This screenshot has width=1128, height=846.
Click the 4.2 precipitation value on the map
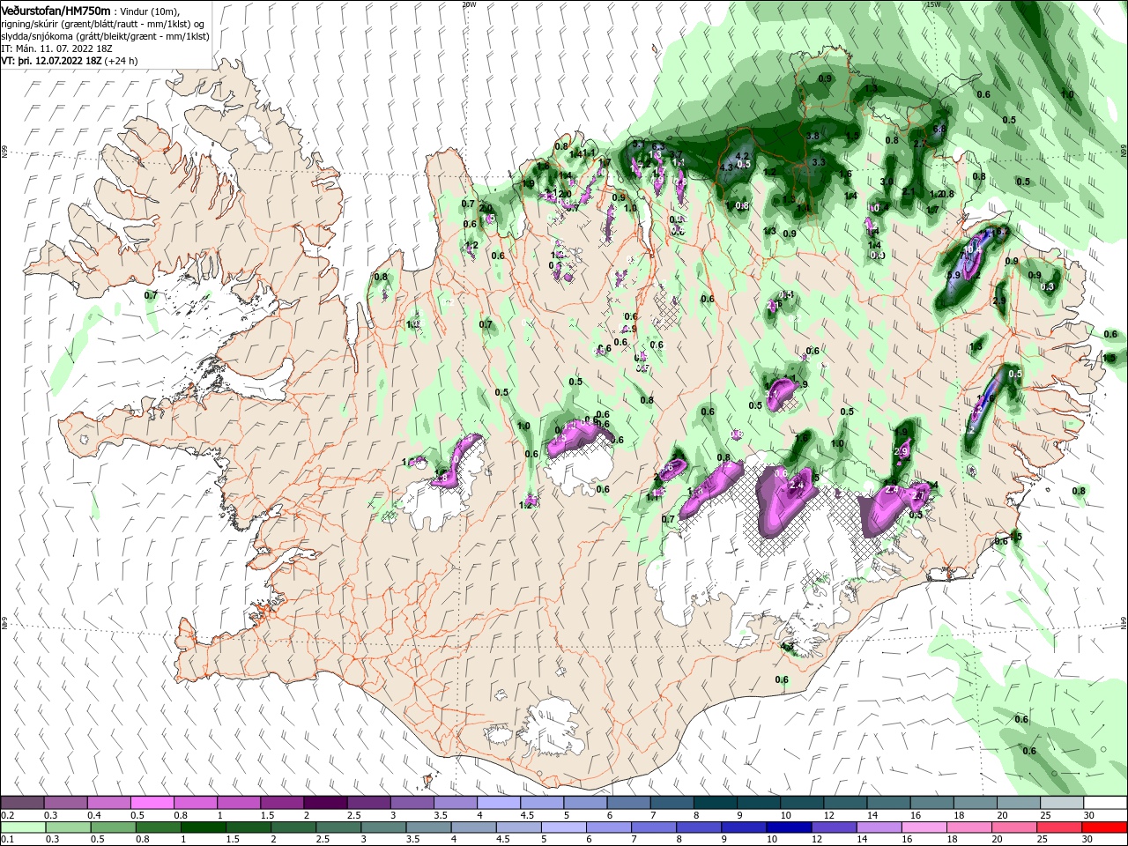(x=742, y=156)
